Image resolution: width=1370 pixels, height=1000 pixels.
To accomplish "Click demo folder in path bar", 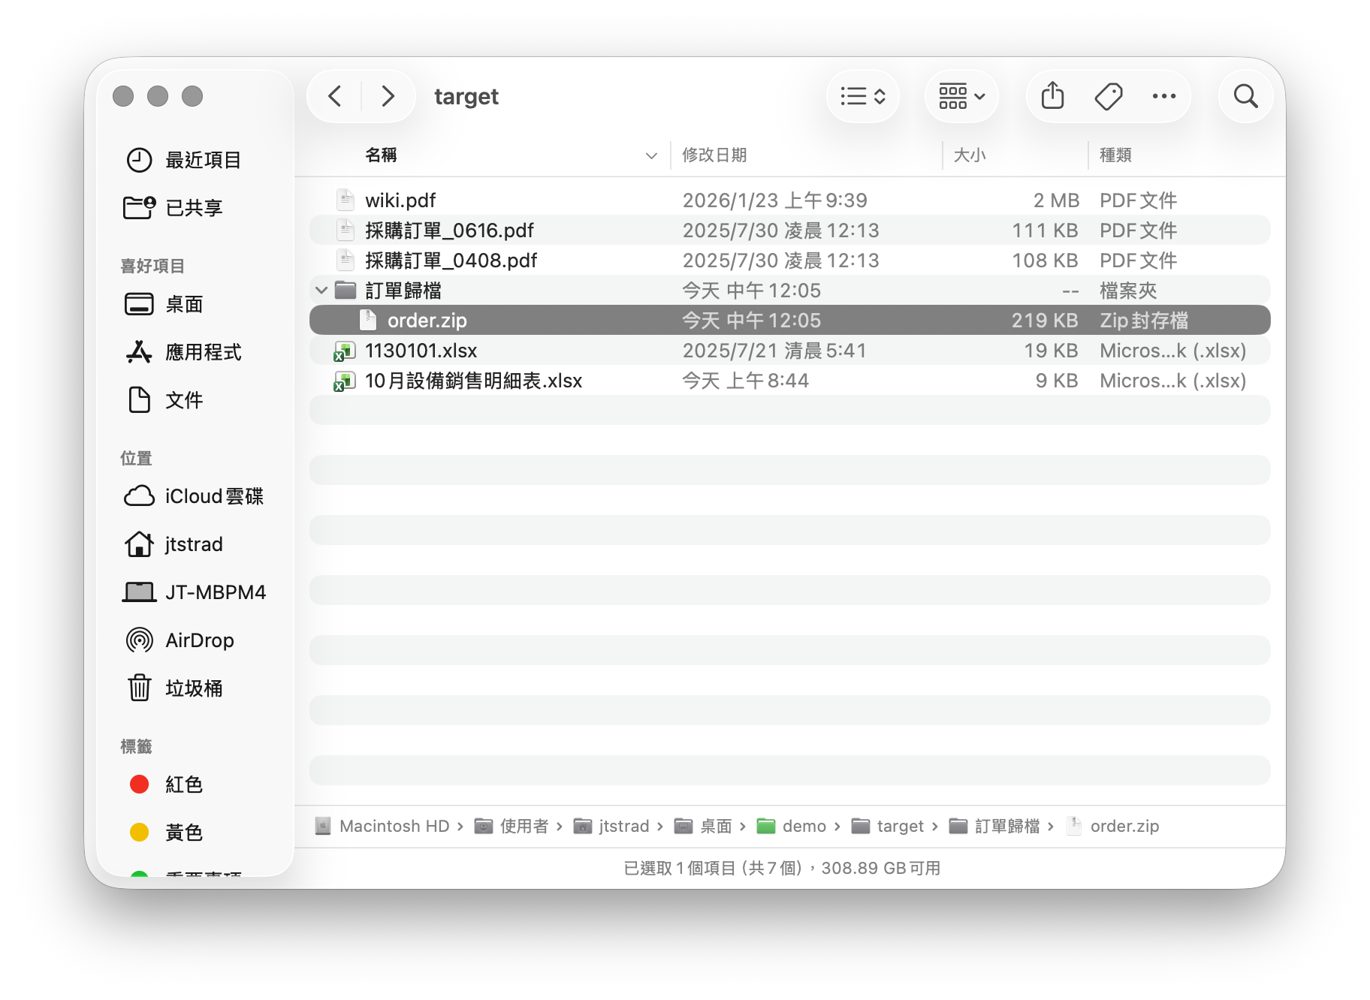I will click(x=803, y=827).
